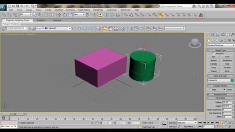Select the Shapes create category icon
The image size is (235, 132).
click(213, 40)
